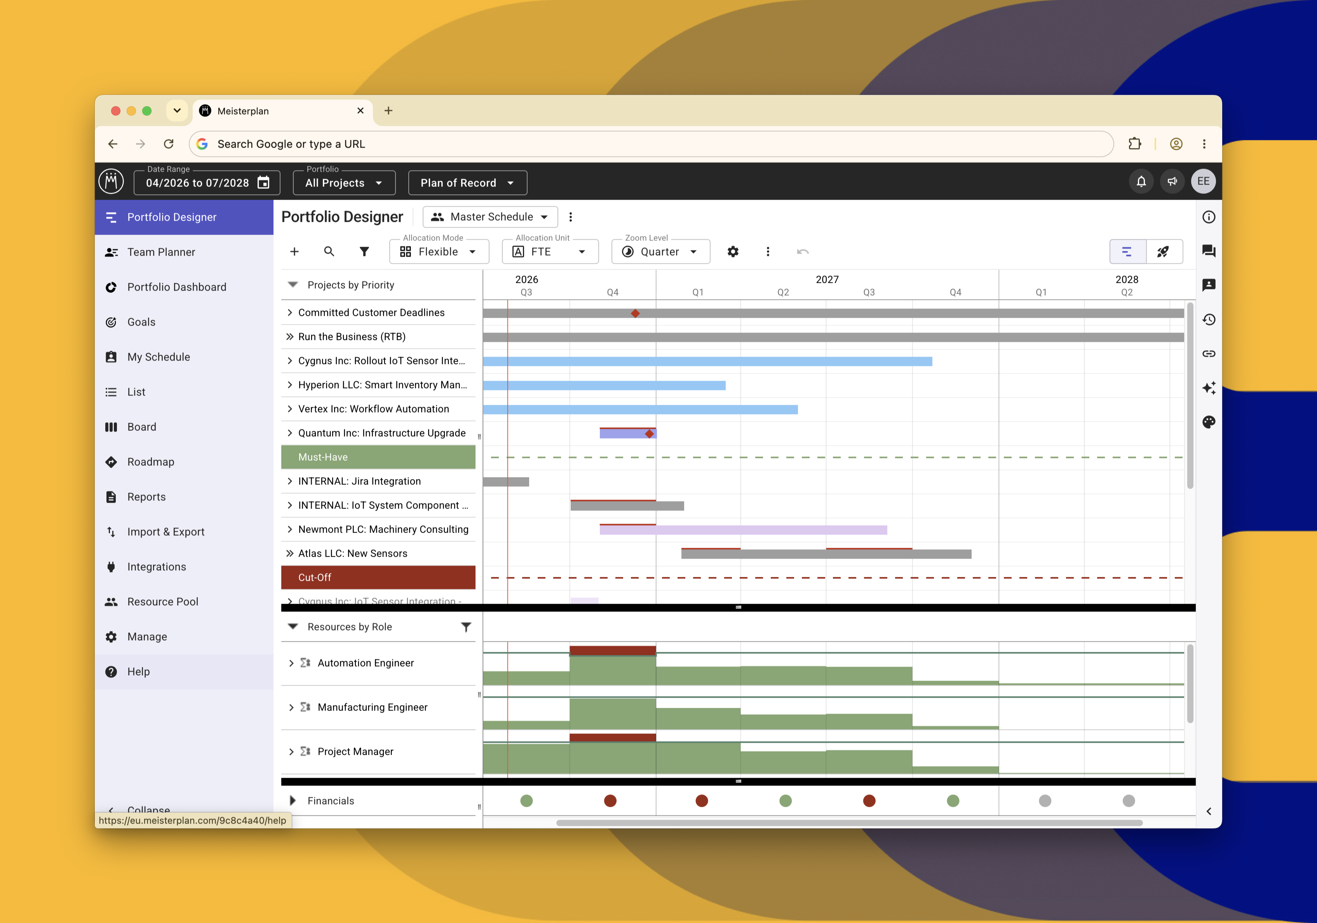The height and width of the screenshot is (923, 1317).
Task: Open Portfolio Dashboard in sidebar
Action: point(183,287)
